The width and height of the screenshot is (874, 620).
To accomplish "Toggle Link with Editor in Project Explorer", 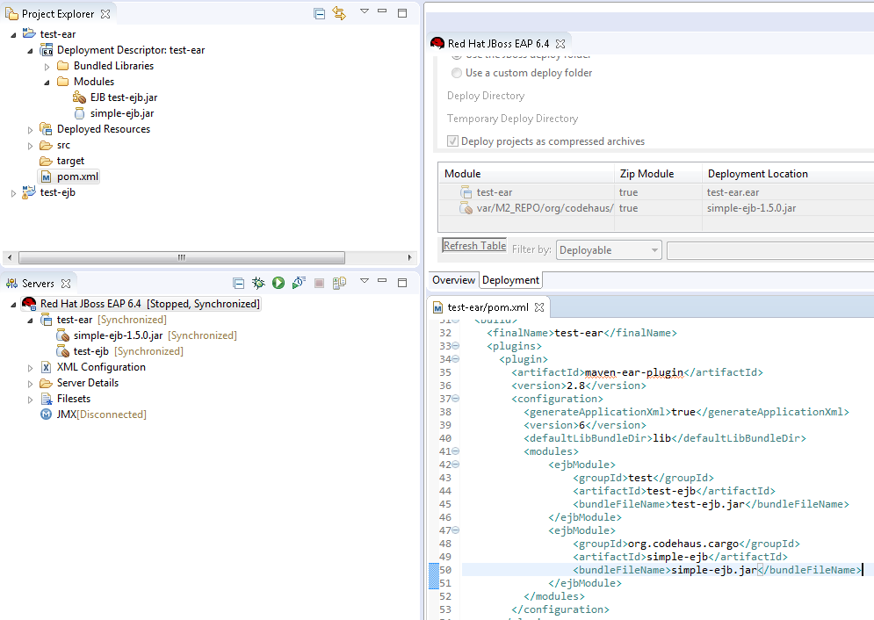I will (339, 13).
